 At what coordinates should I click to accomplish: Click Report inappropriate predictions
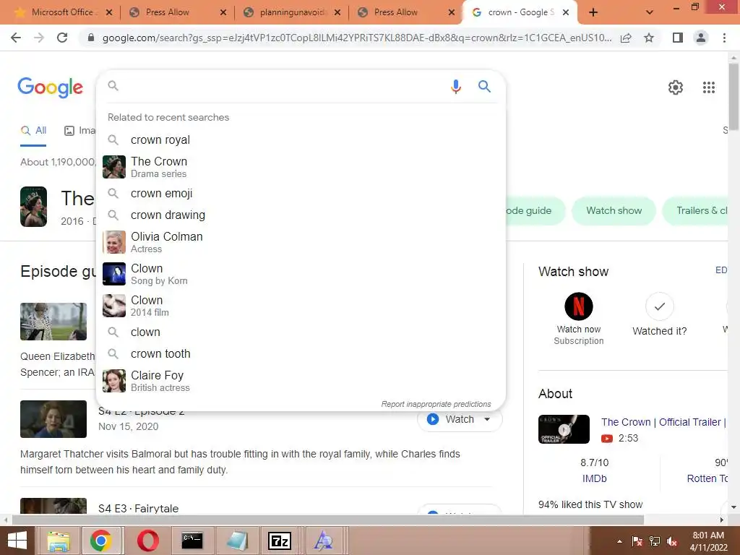click(x=436, y=404)
